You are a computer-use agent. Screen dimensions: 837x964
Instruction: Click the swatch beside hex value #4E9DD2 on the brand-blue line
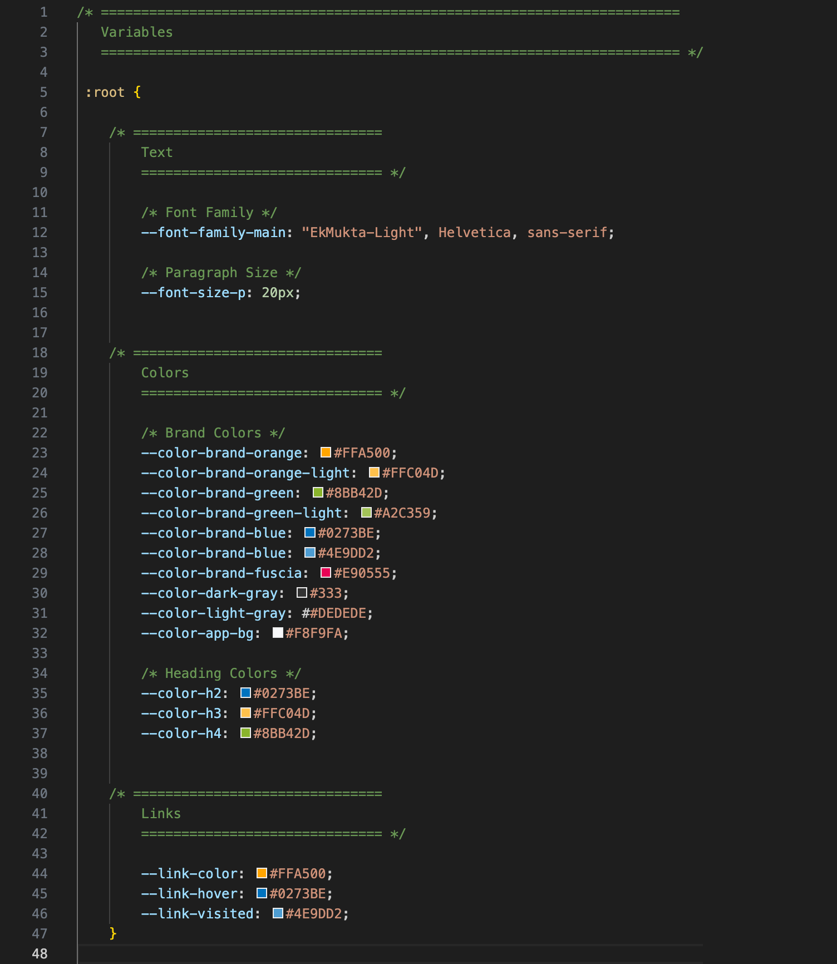309,553
